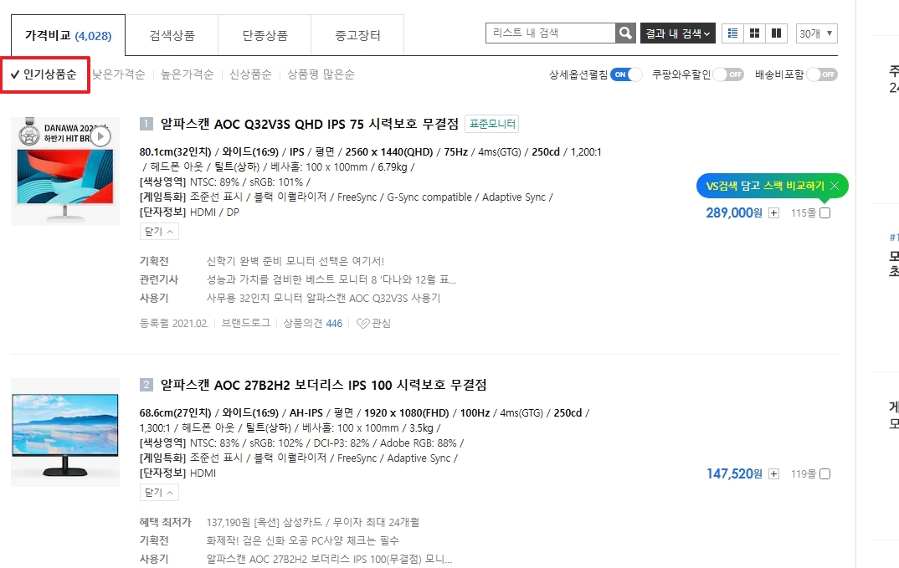Open the 브랜드로그 link
899x568 pixels.
(246, 323)
